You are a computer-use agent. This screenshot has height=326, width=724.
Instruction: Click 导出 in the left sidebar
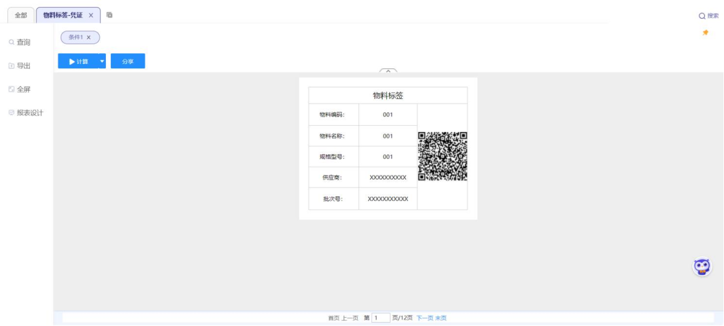[20, 66]
